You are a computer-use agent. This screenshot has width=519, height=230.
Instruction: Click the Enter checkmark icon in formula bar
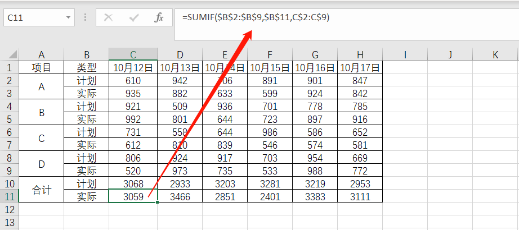tap(134, 17)
